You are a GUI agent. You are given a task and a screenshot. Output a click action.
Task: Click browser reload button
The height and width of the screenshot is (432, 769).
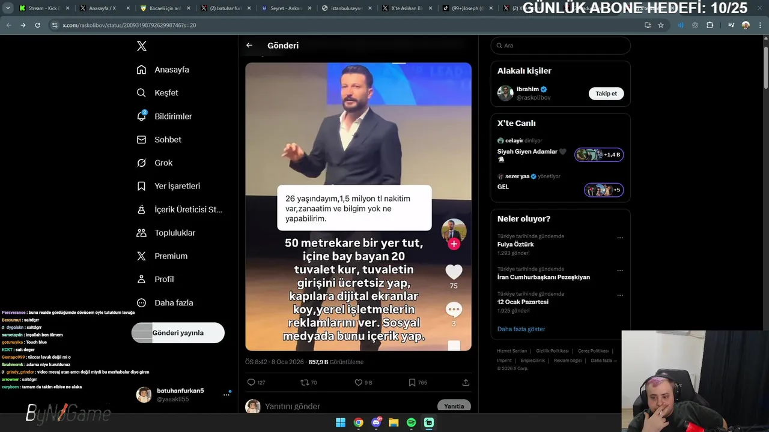(37, 25)
